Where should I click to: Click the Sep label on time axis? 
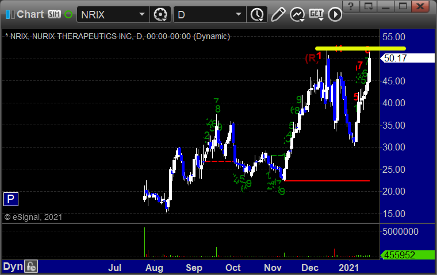coord(194,268)
